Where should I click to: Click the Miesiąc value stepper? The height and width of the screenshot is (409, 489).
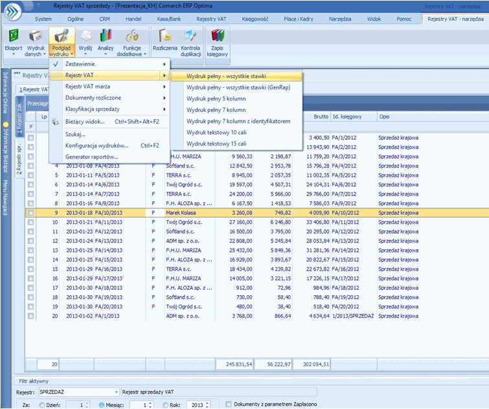(150, 405)
